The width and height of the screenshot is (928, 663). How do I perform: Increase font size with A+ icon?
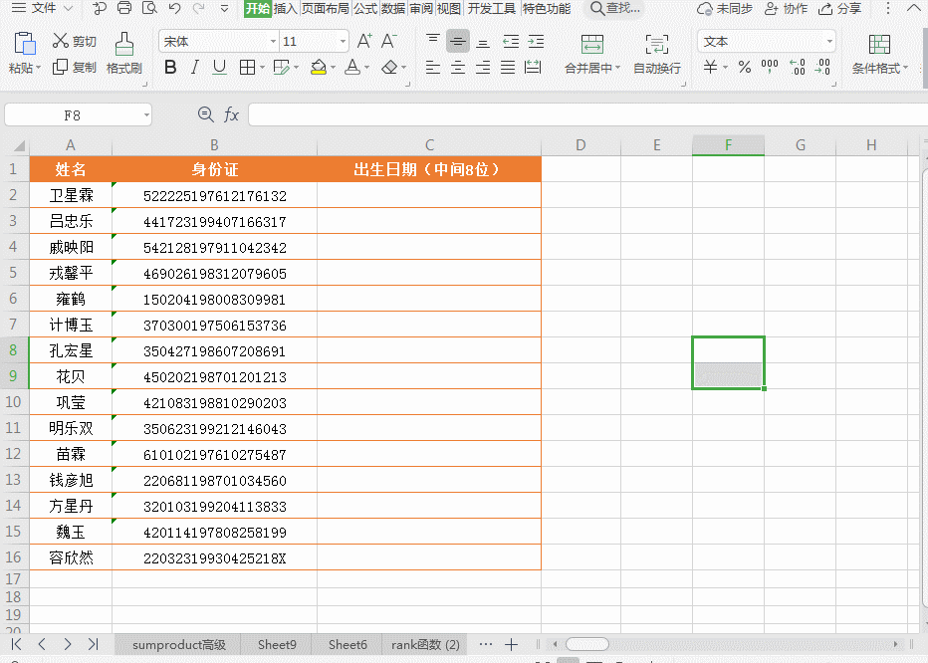(x=364, y=41)
